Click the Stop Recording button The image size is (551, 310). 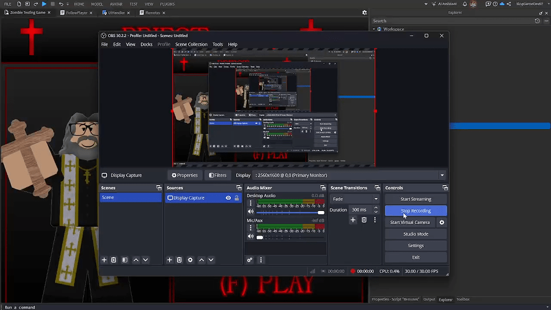tap(415, 210)
